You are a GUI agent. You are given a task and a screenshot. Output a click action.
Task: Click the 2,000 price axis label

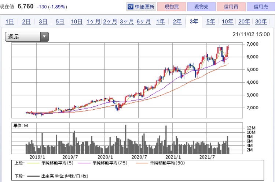pos(252,108)
